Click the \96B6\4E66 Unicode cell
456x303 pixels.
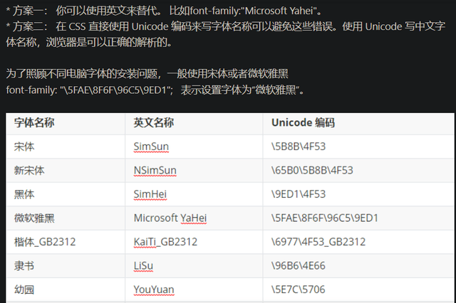pyautogui.click(x=299, y=265)
